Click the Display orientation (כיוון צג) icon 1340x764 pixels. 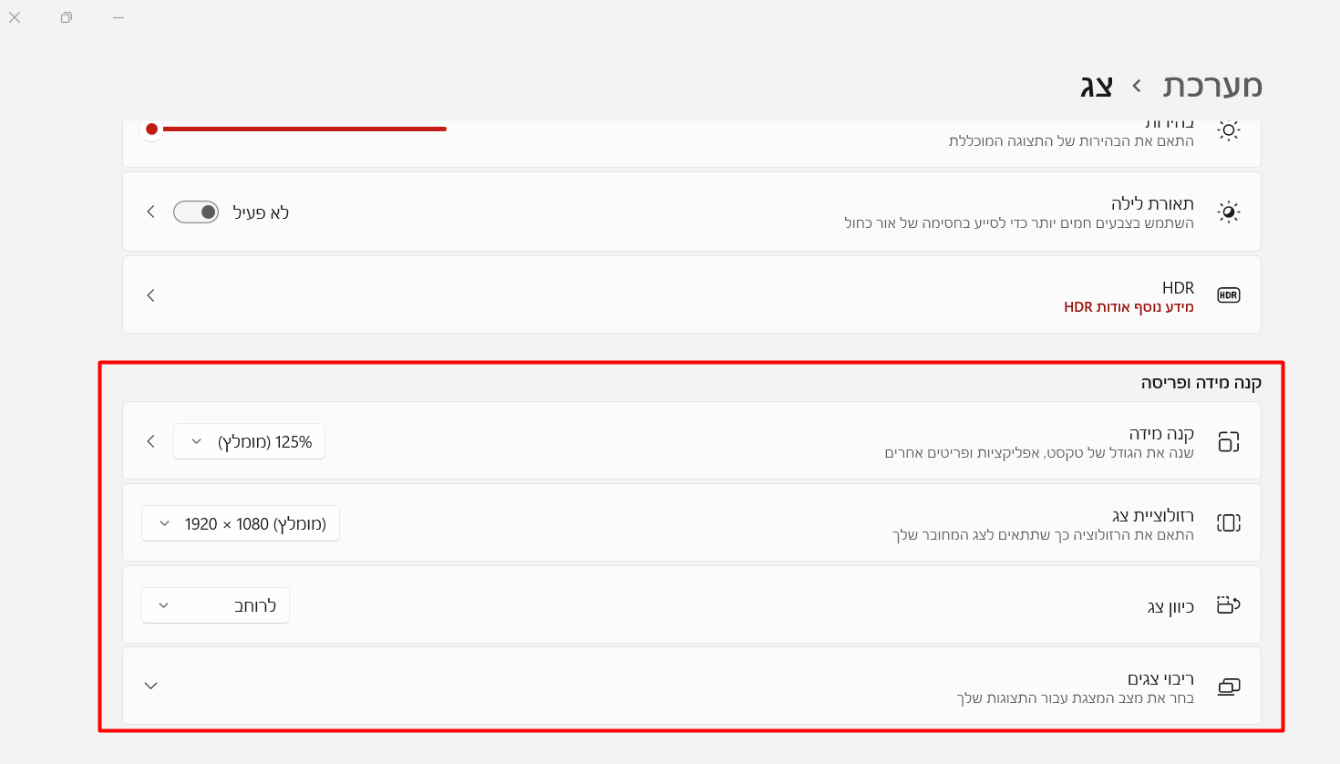coord(1228,605)
